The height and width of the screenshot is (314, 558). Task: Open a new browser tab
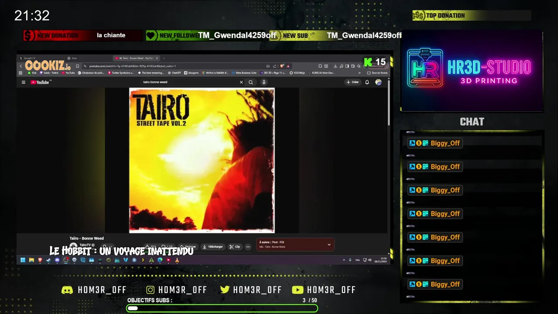coord(164,58)
